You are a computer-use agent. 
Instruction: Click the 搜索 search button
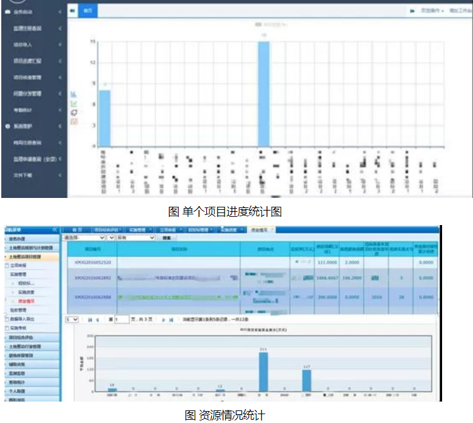[167, 238]
